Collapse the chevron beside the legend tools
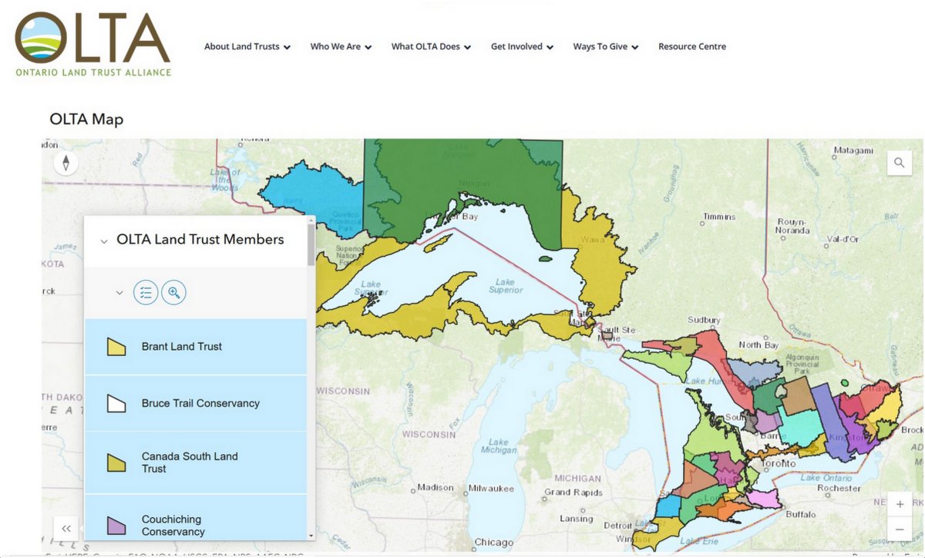This screenshot has height=558, width=925. [x=119, y=293]
